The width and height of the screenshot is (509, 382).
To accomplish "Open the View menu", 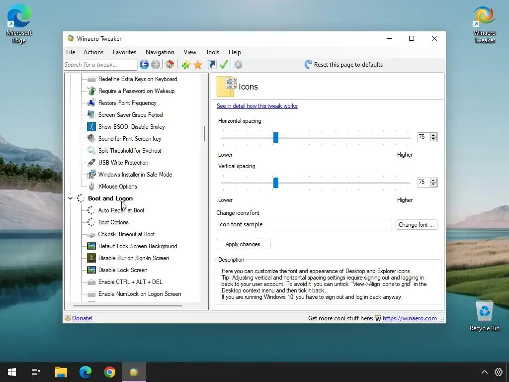I will pyautogui.click(x=190, y=52).
